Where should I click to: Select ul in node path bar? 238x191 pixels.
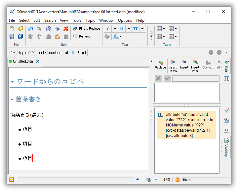66,53
